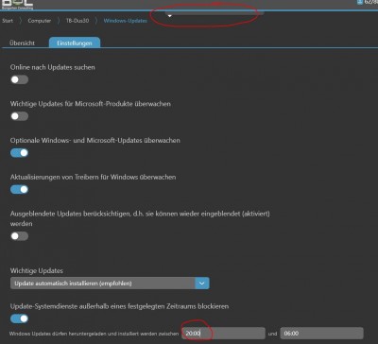Image resolution: width=378 pixels, height=344 pixels.
Task: Click Windows-Updates breadcrumb item
Action: [x=126, y=21]
